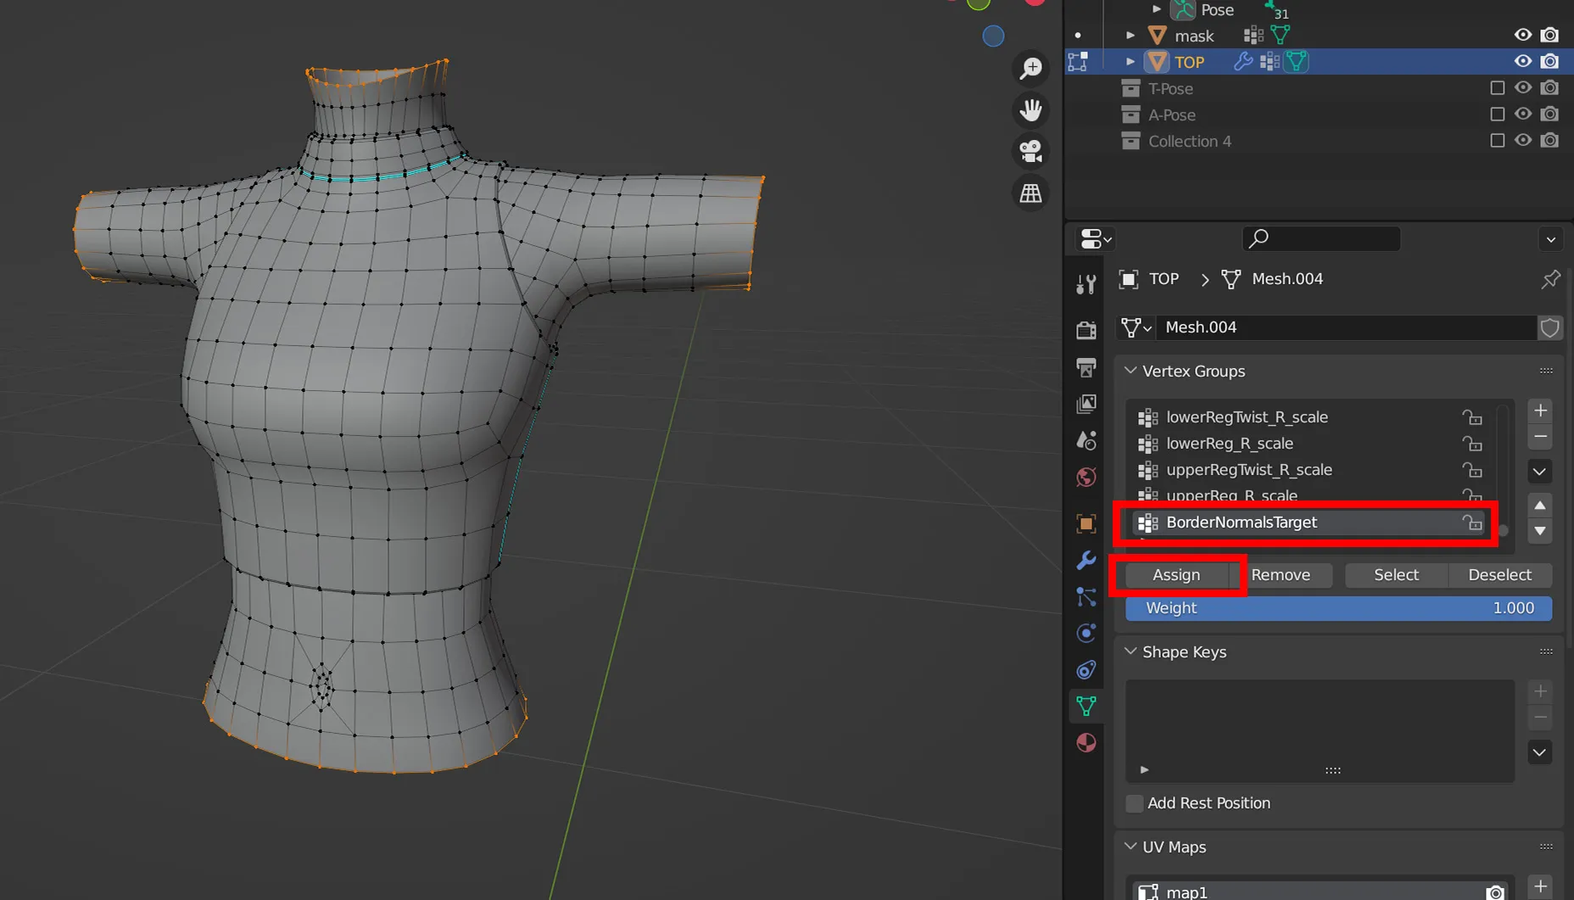This screenshot has width=1574, height=900.
Task: Click the viewport zoom magnifier icon
Action: click(x=1030, y=69)
